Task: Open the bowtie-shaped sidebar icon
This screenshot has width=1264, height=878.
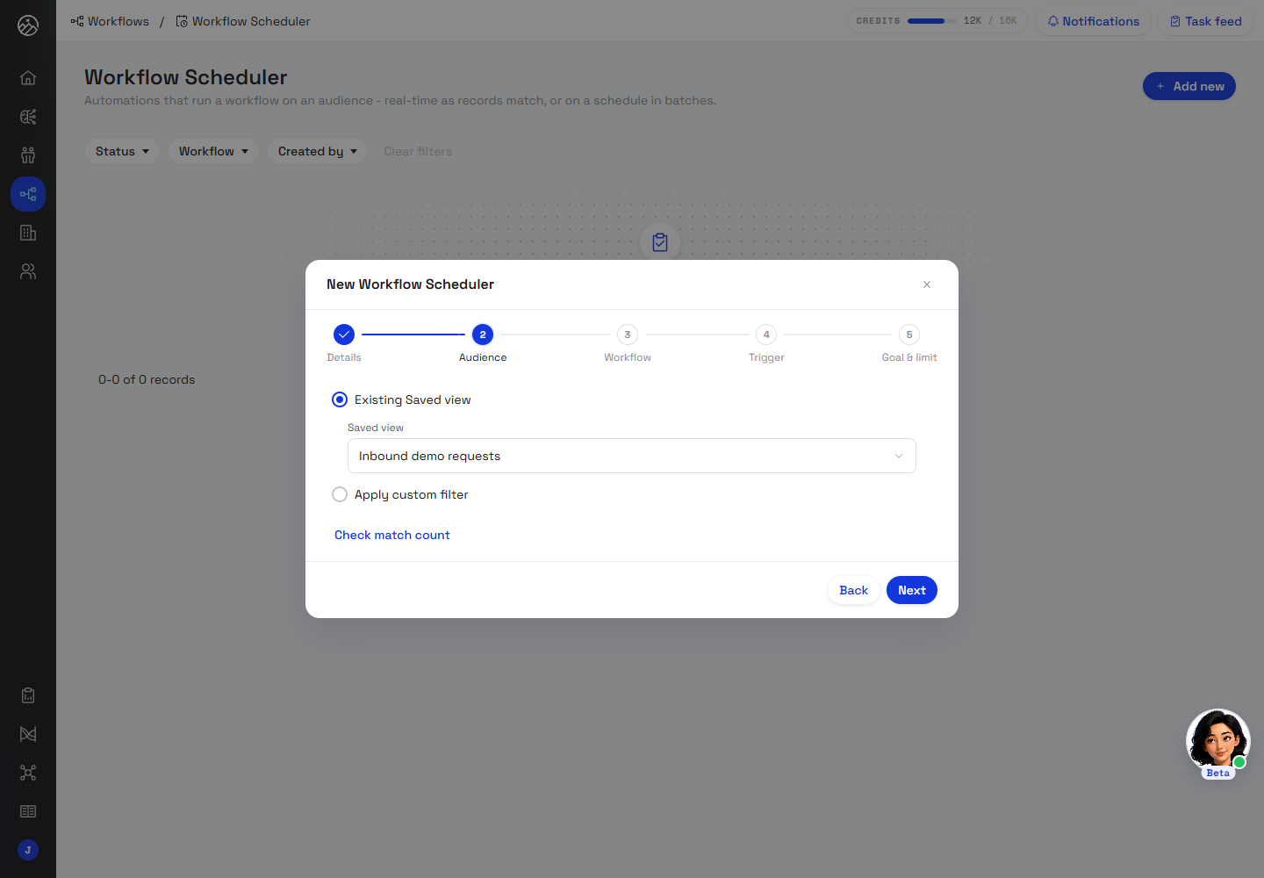Action: (x=28, y=734)
